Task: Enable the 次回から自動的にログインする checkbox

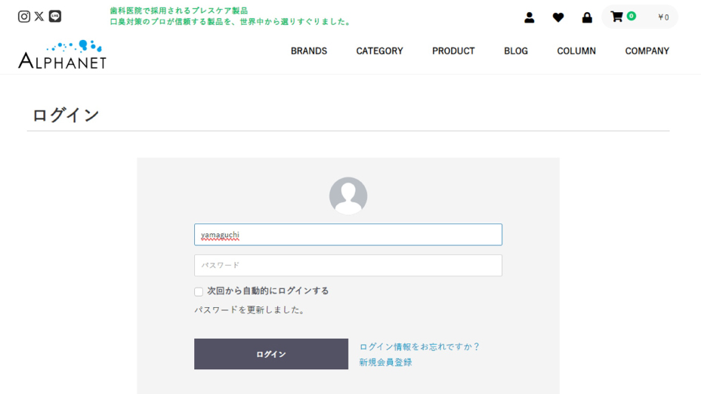Action: tap(199, 291)
